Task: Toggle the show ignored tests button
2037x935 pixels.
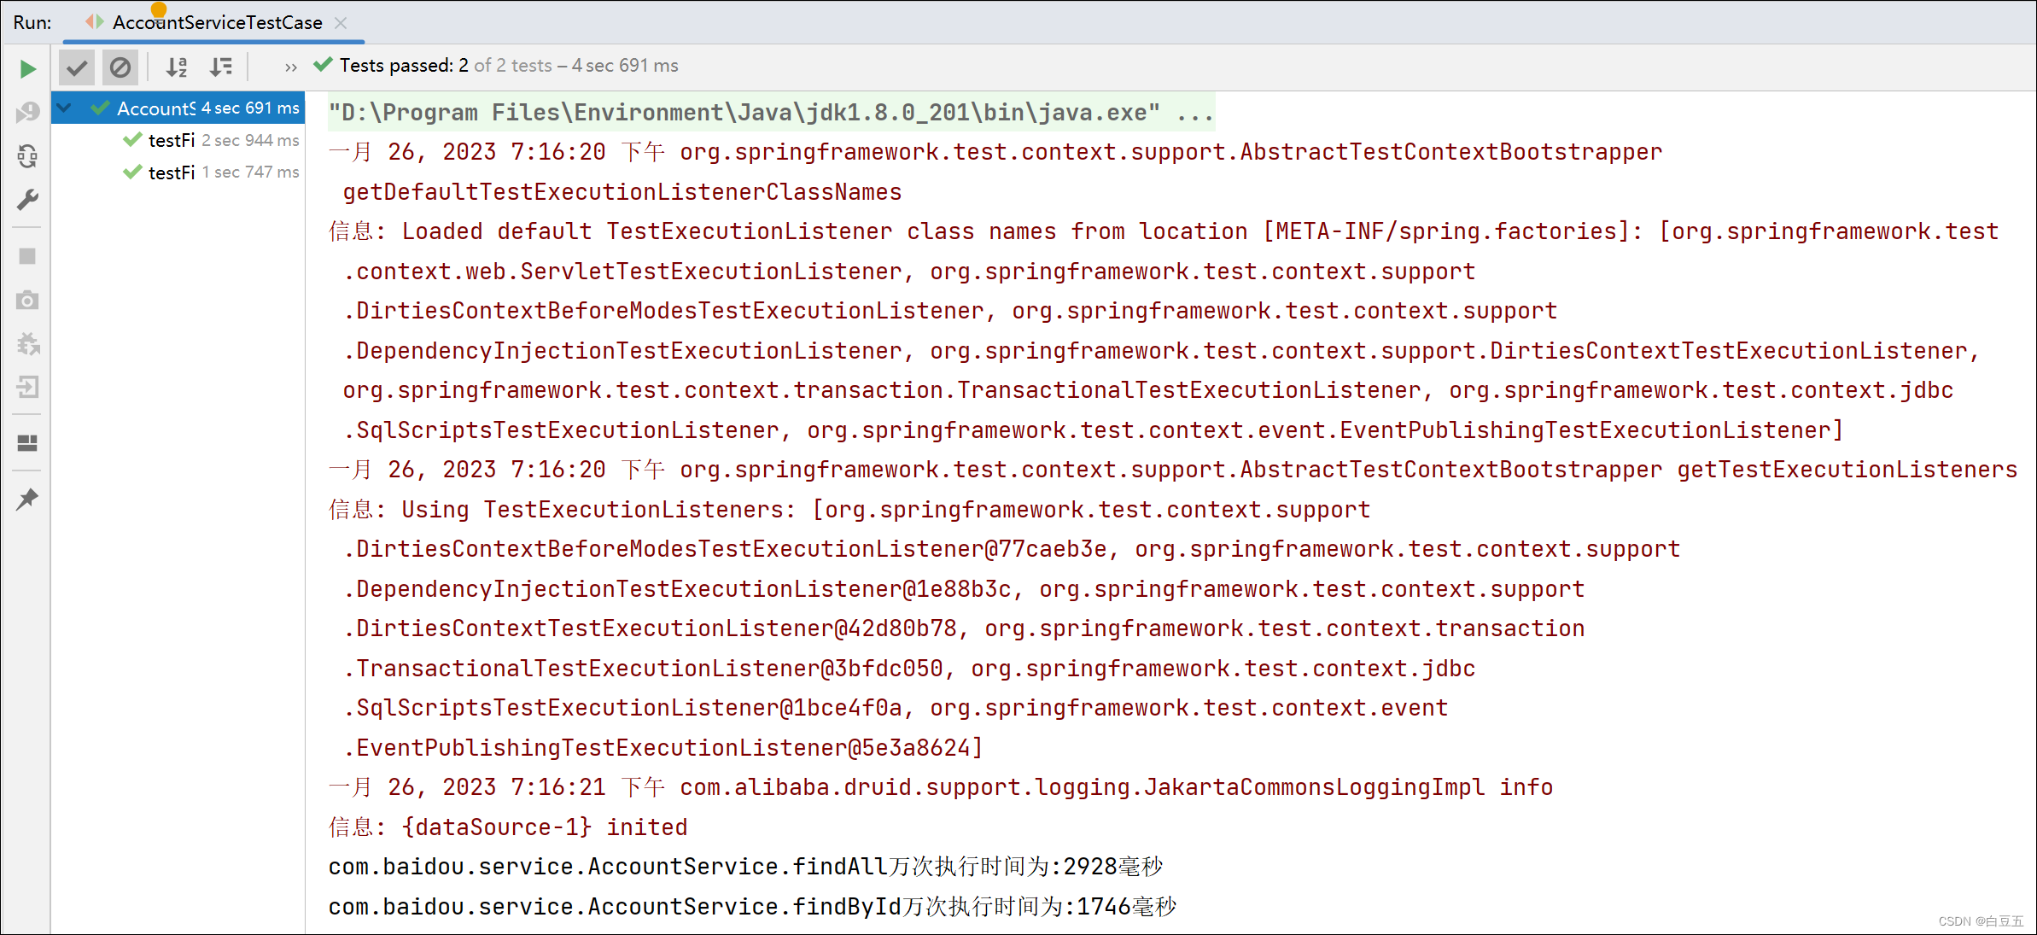Action: (x=120, y=67)
